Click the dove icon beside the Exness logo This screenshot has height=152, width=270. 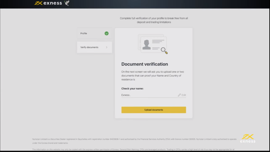(x=67, y=3)
